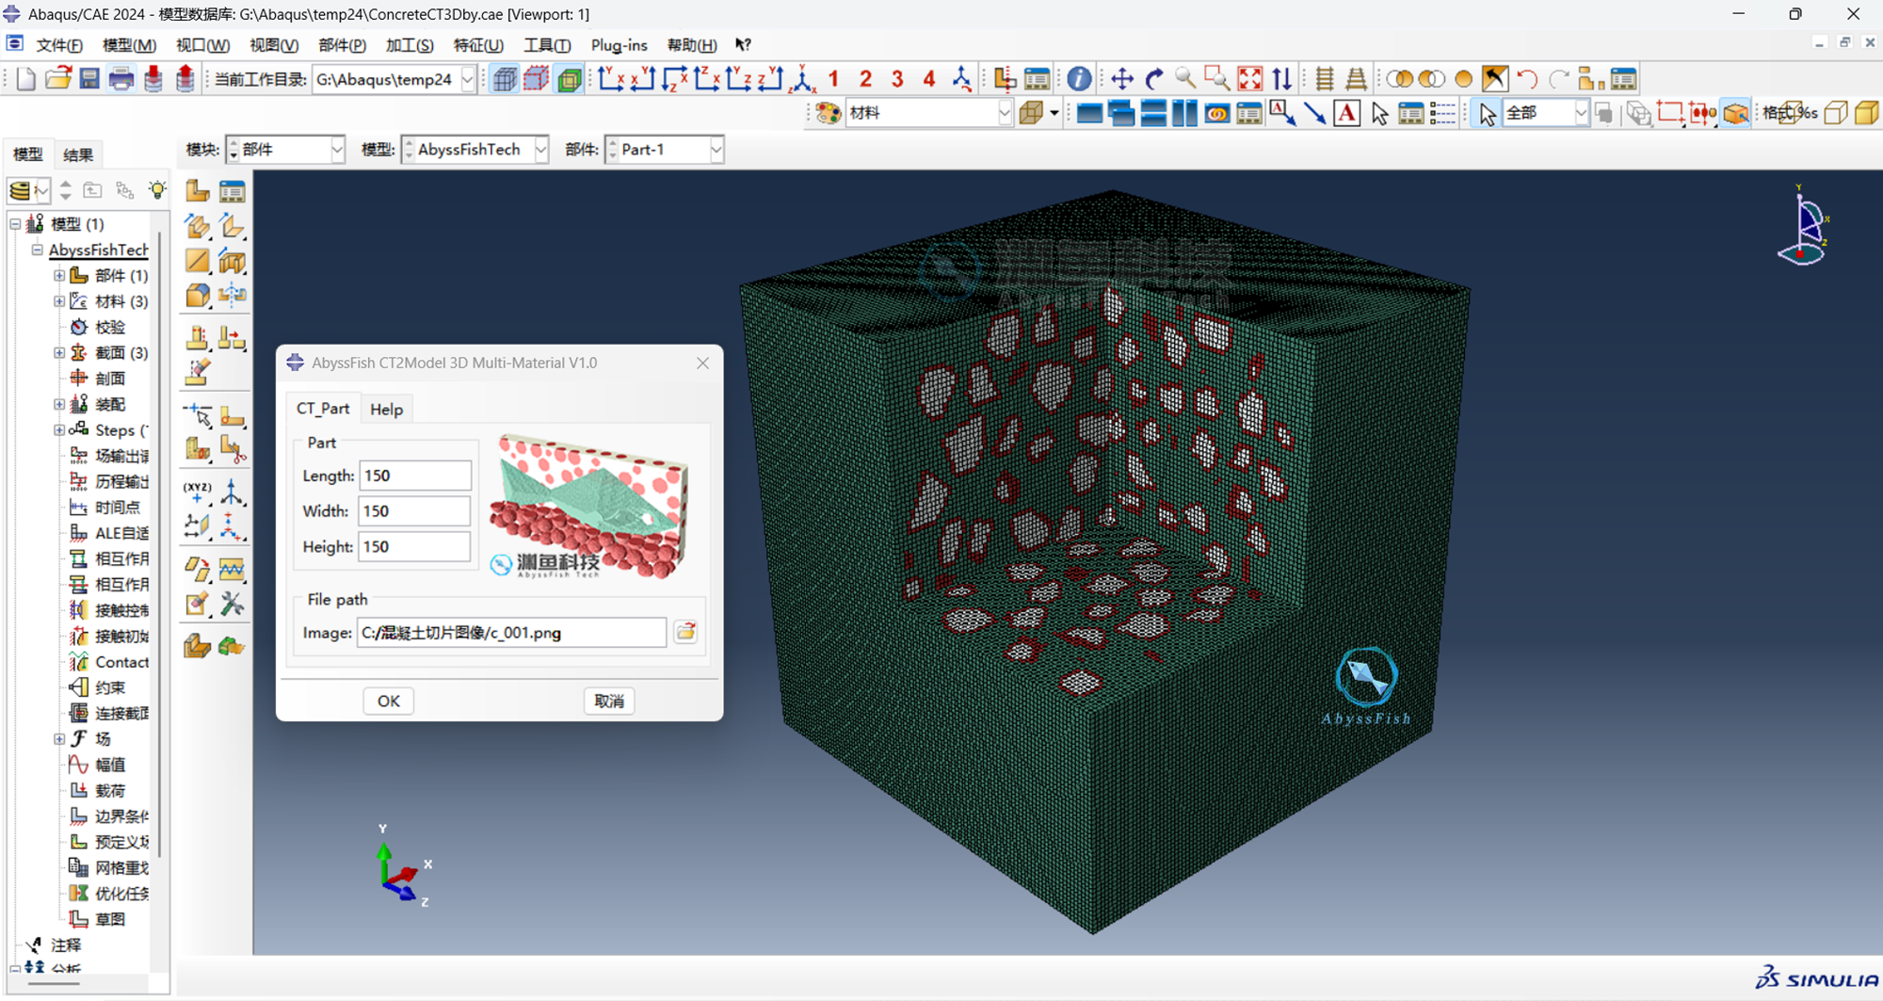This screenshot has width=1883, height=1001.
Task: Expand the 材料 (3) tree node
Action: pyautogui.click(x=59, y=301)
